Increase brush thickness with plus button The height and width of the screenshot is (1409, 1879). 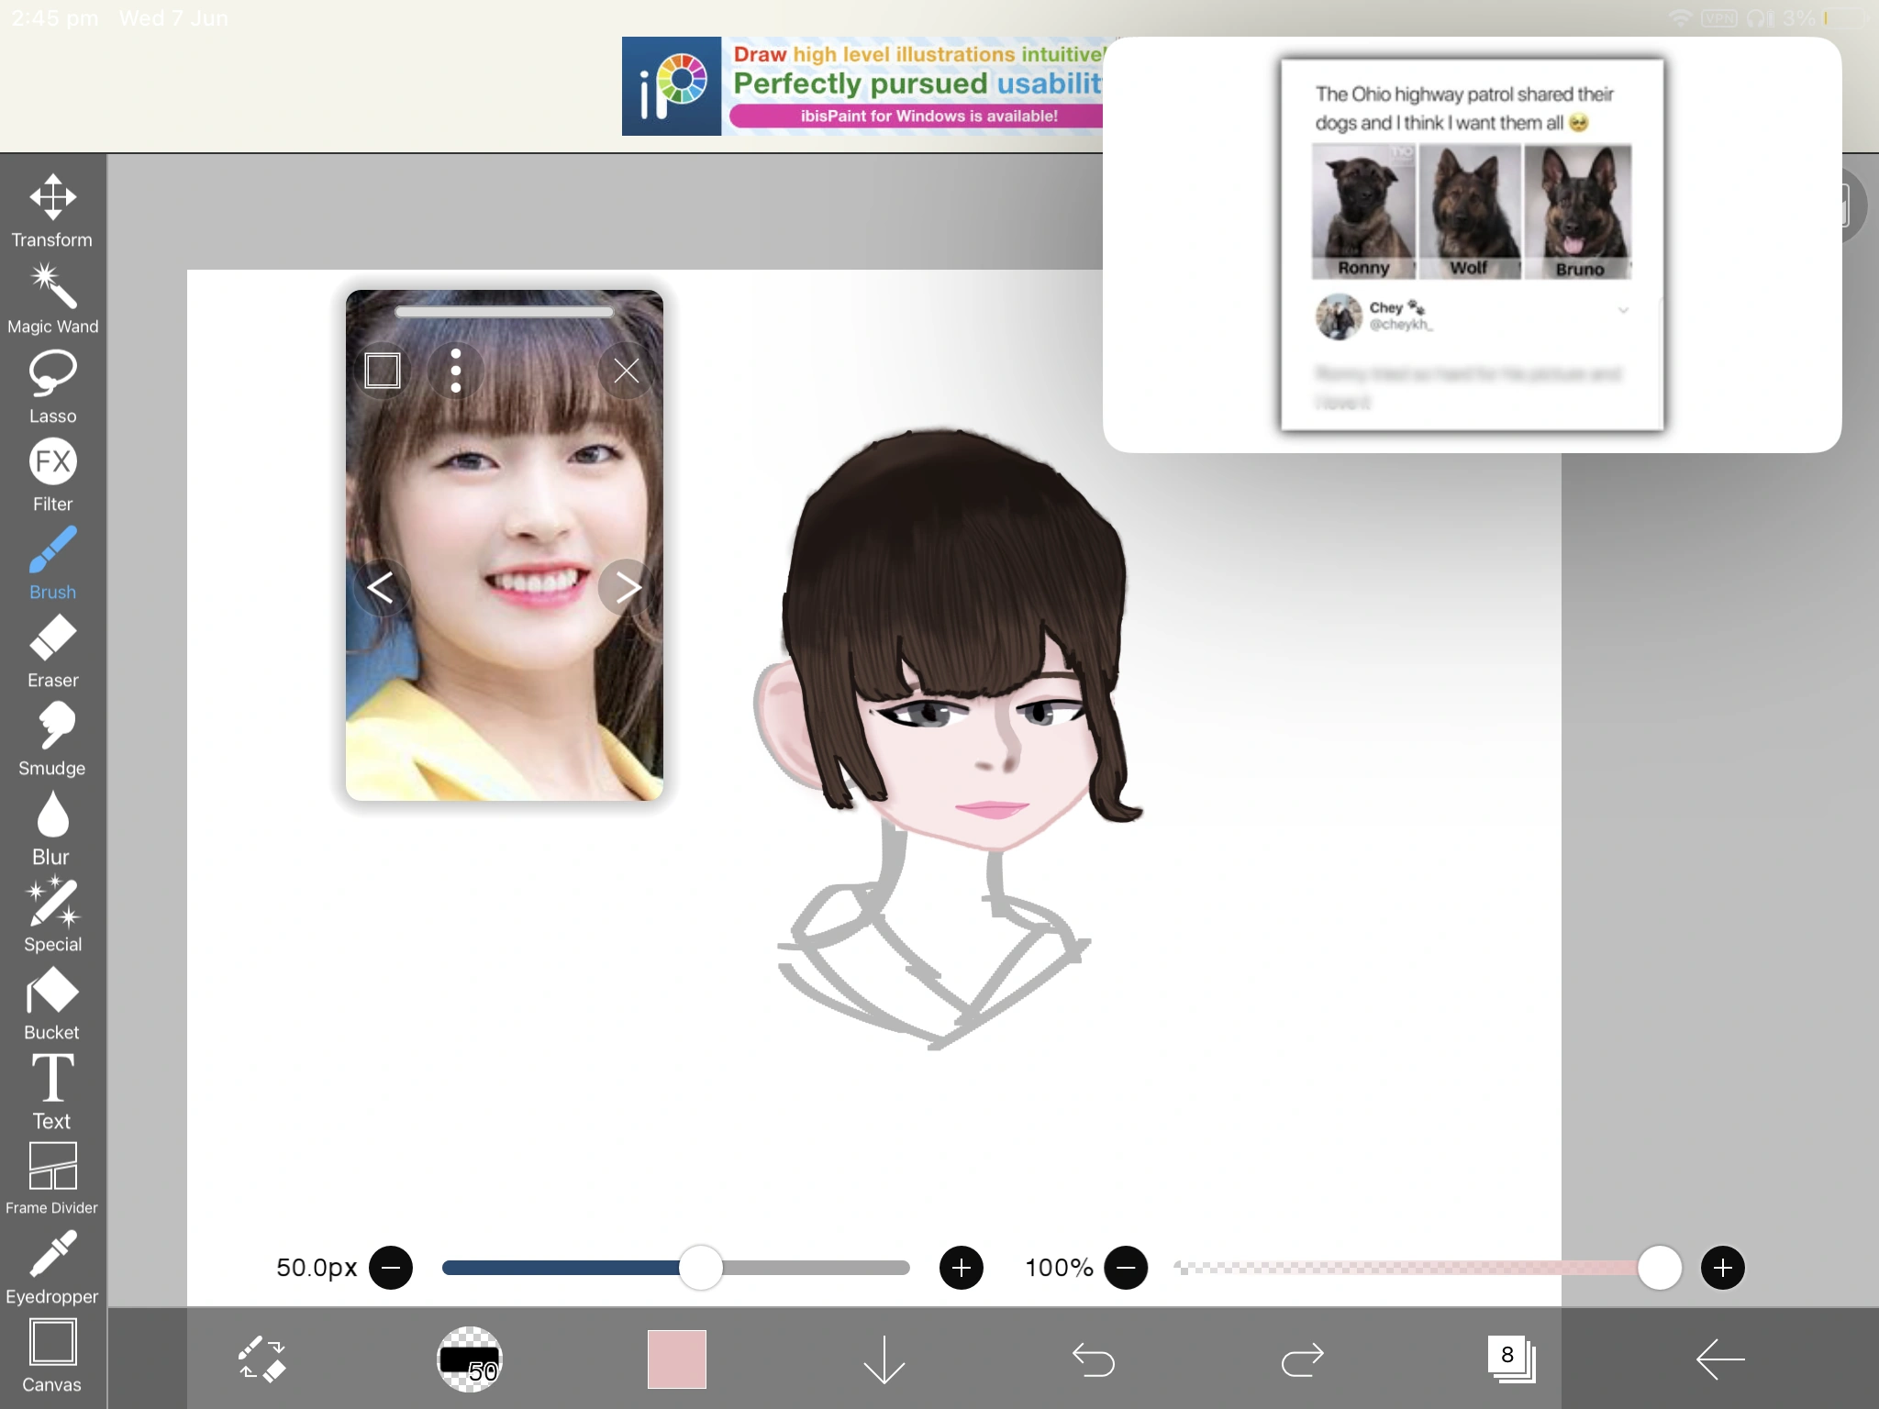tap(961, 1268)
